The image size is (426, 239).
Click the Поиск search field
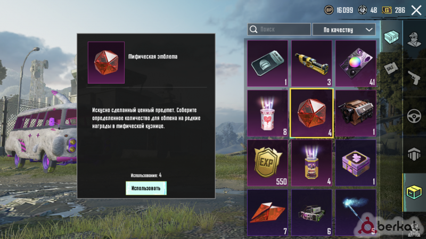(279, 29)
